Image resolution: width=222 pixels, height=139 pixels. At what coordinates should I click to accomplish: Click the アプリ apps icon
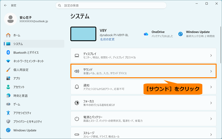8,78
